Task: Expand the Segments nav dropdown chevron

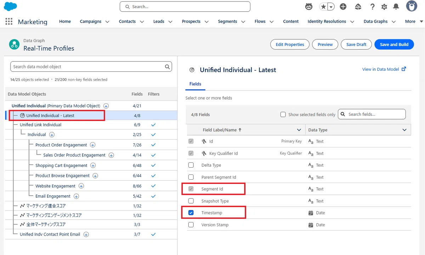Action: (243, 22)
